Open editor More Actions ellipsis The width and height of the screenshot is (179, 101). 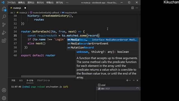(137, 8)
